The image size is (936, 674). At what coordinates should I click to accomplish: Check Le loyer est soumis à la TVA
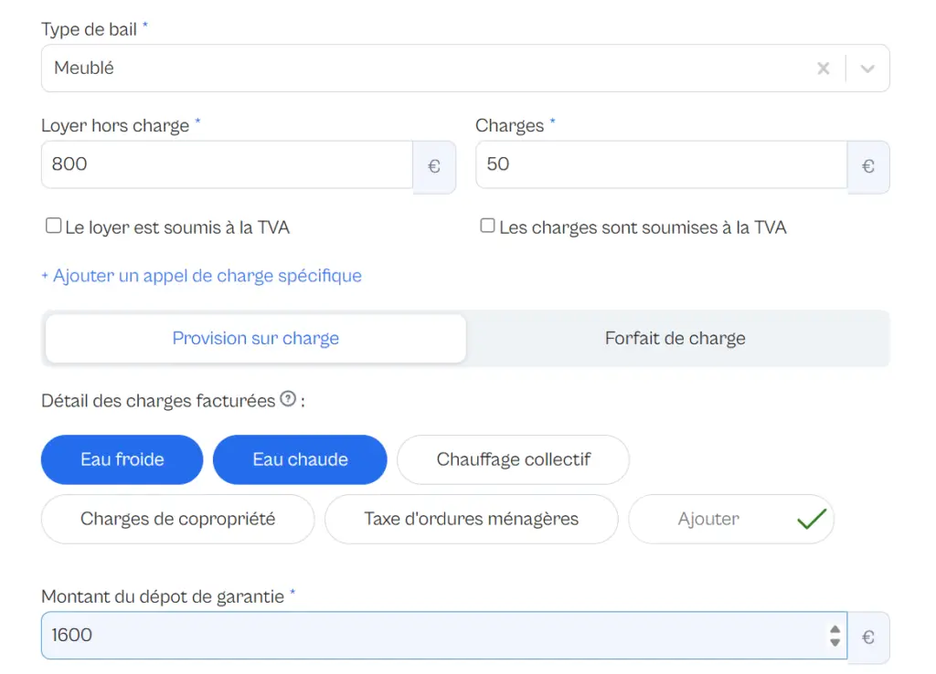(53, 226)
